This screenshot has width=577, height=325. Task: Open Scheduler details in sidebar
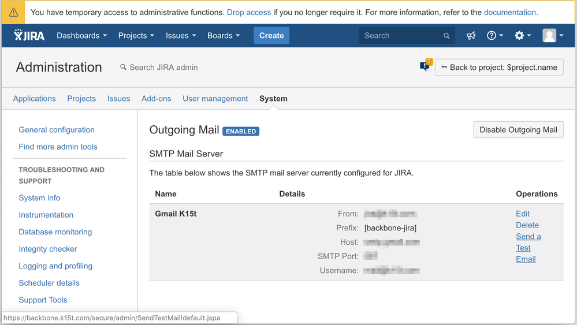click(x=49, y=283)
